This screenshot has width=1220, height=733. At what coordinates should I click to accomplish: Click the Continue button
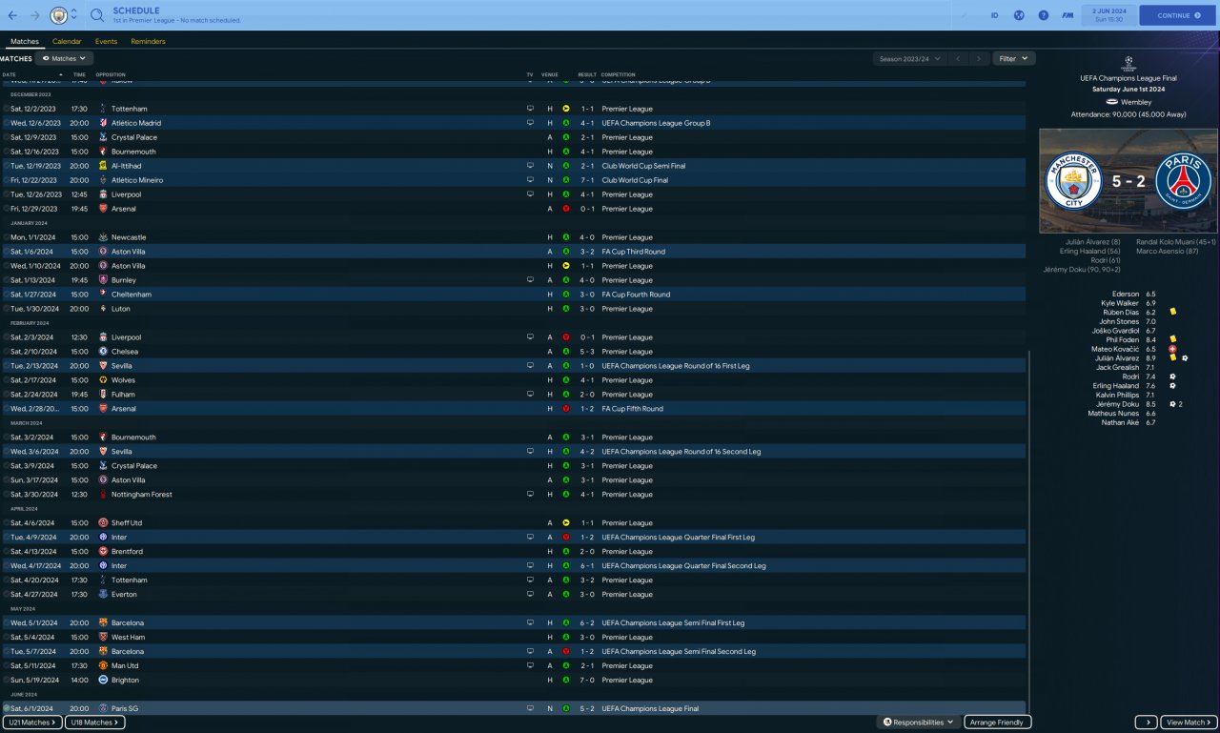click(1177, 15)
